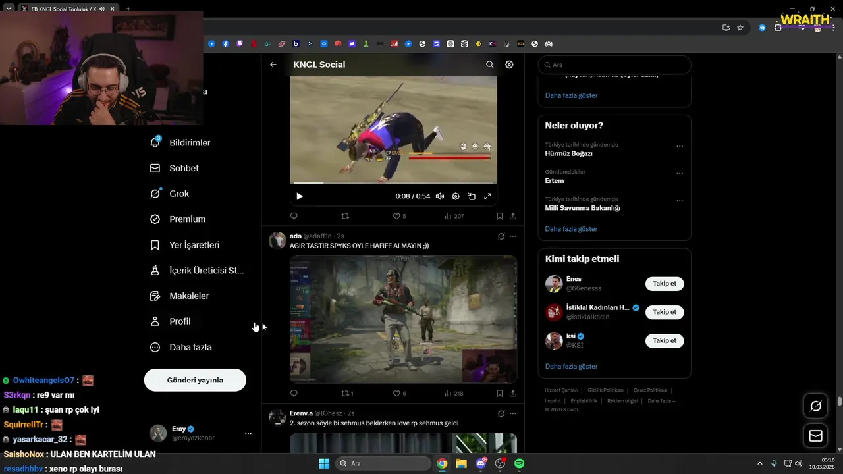The image size is (843, 474).
Task: Show hidden tray icons chevron
Action: 759,463
